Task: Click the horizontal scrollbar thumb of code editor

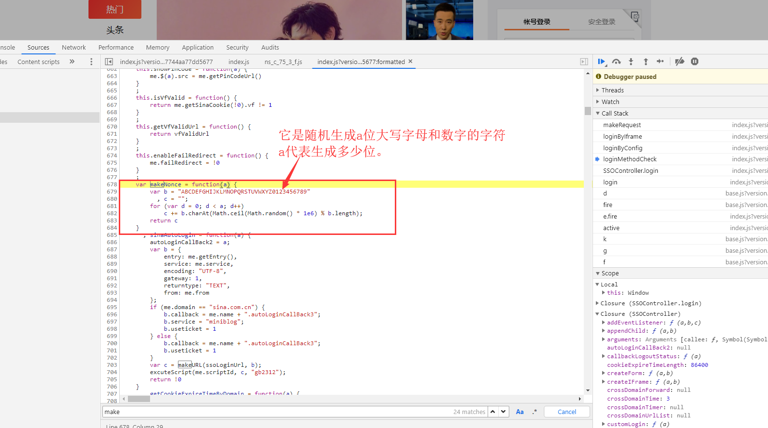Action: (139, 399)
